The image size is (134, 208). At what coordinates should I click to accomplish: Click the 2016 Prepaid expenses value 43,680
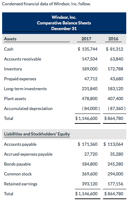tap(116, 79)
